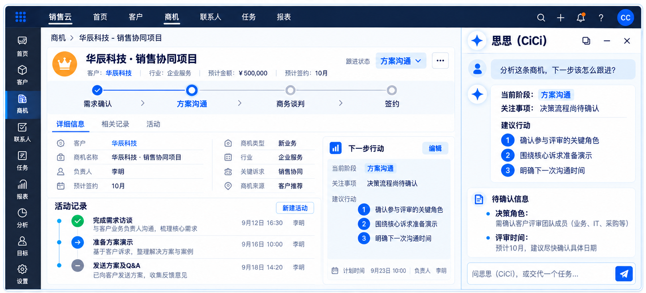Focus the 问思思 (CiCi) chat input field
The image size is (646, 293).
tap(541, 274)
